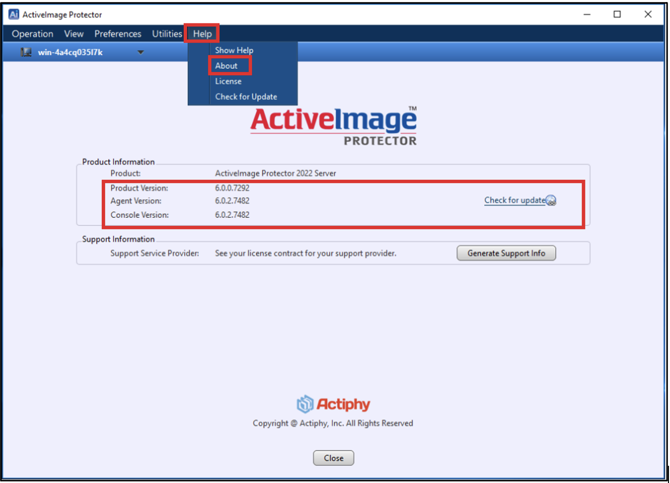Screen dimensions: 670x483
Task: Open the Preferences menu
Action: coord(118,34)
